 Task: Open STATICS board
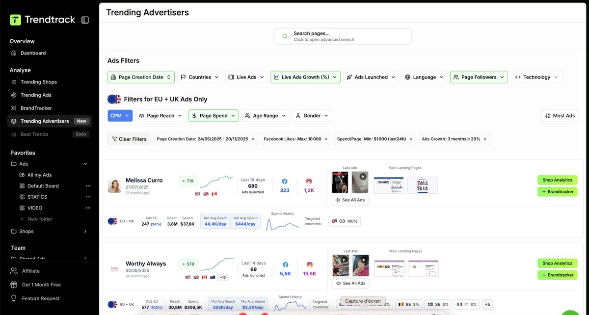pos(37,197)
